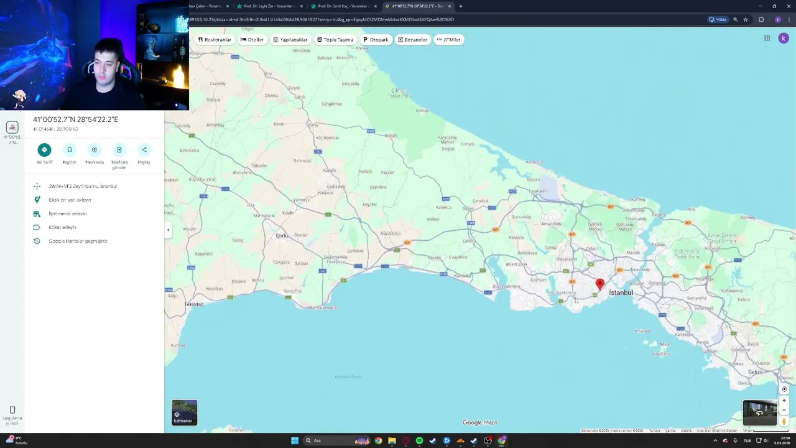The width and height of the screenshot is (796, 448).
Task: Click the Paylaş share icon
Action: point(144,149)
